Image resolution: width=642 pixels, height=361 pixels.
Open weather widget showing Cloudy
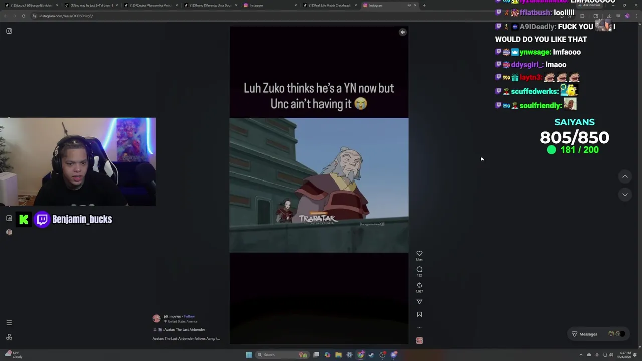[x=13, y=355]
